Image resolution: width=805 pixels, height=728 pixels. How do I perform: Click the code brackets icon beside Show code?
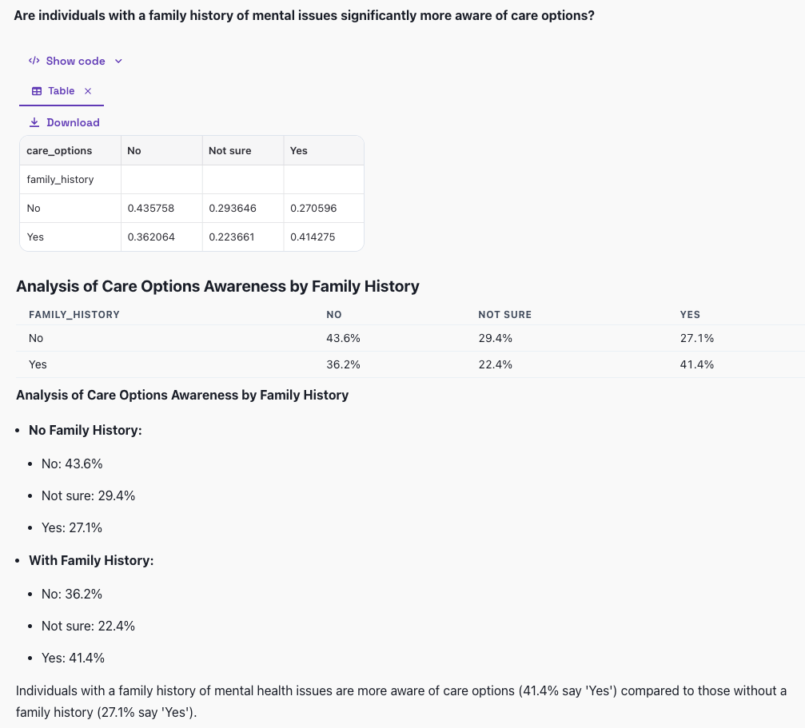click(34, 61)
